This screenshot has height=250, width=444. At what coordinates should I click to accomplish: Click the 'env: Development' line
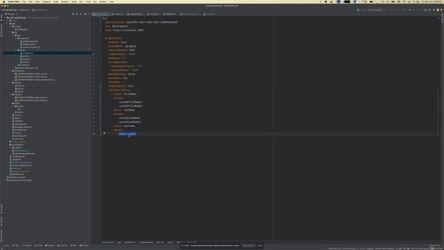[117, 26]
